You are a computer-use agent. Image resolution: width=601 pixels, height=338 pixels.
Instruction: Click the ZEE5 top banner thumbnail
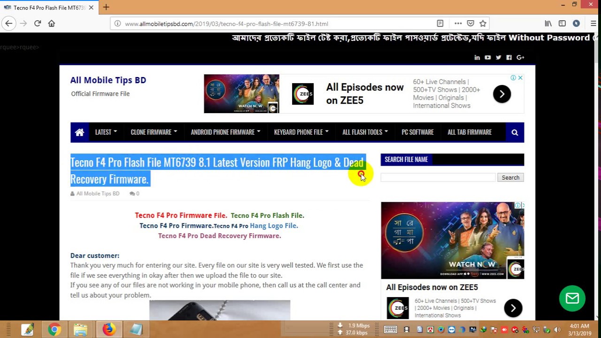pos(241,93)
